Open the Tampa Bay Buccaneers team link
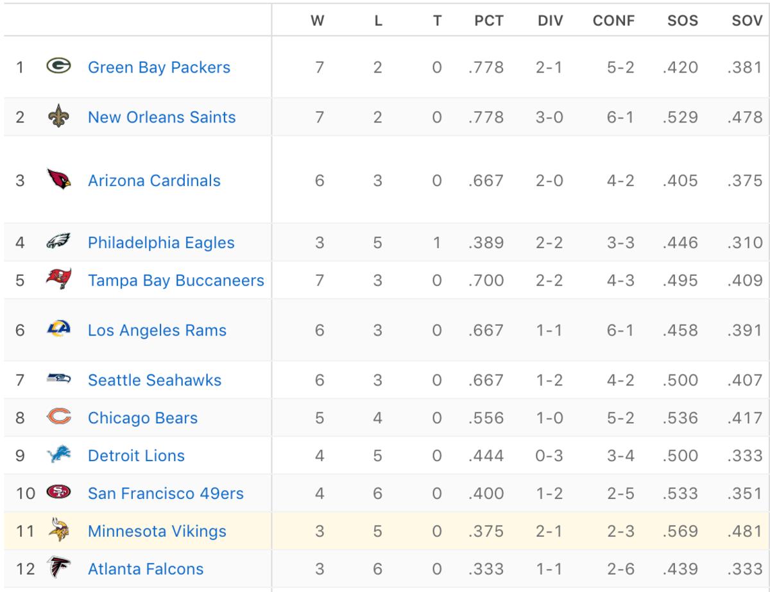770x592 pixels. (x=176, y=280)
